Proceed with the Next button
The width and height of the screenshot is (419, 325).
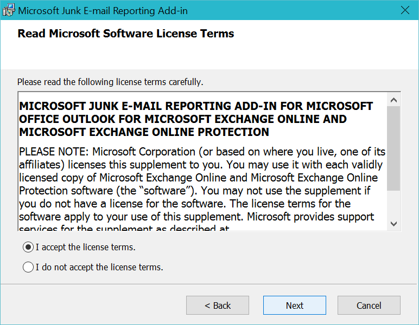click(x=295, y=305)
